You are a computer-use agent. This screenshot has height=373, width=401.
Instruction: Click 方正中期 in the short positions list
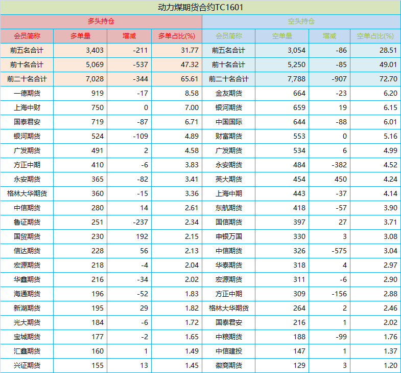tap(229, 294)
